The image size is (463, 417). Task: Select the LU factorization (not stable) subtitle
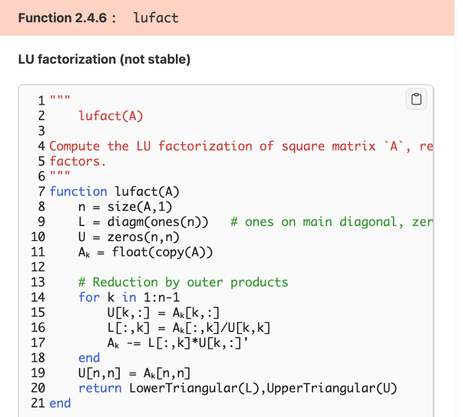(104, 59)
